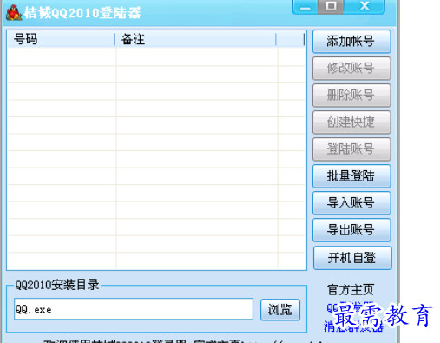Import accounts via 导入账号
The image size is (440, 343).
point(351,203)
